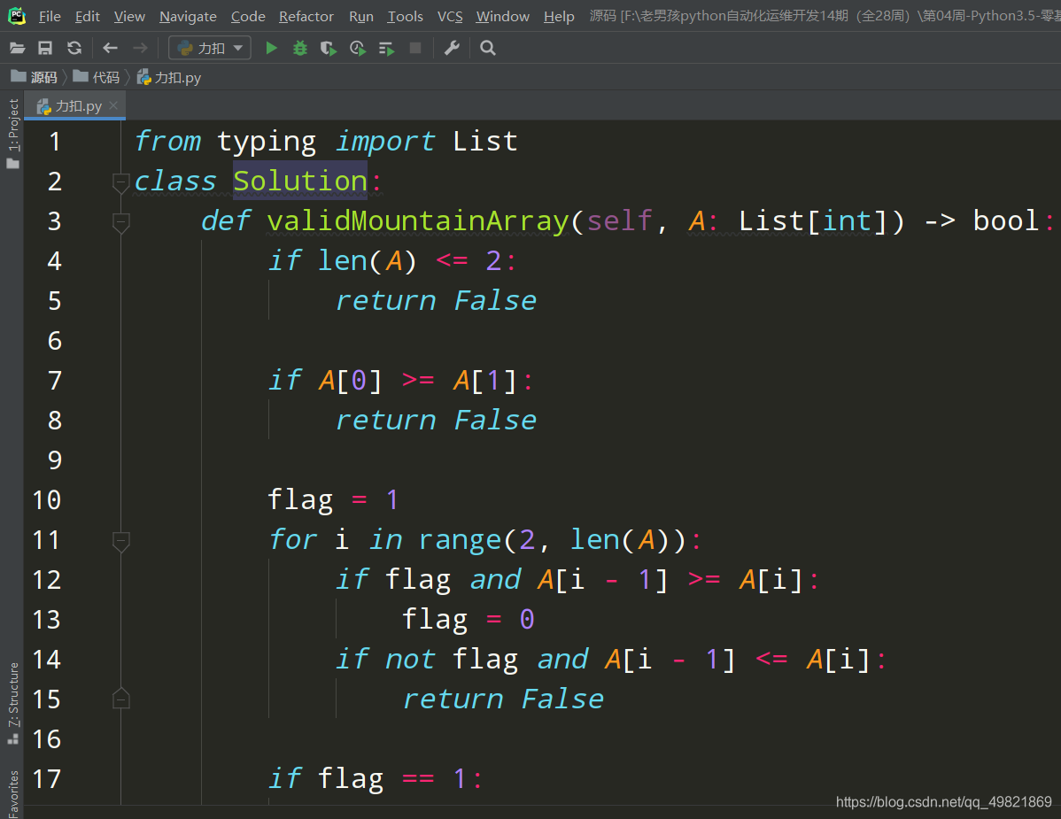This screenshot has height=819, width=1061.
Task: Select the 代码 breadcrumb folder
Action: pos(96,77)
